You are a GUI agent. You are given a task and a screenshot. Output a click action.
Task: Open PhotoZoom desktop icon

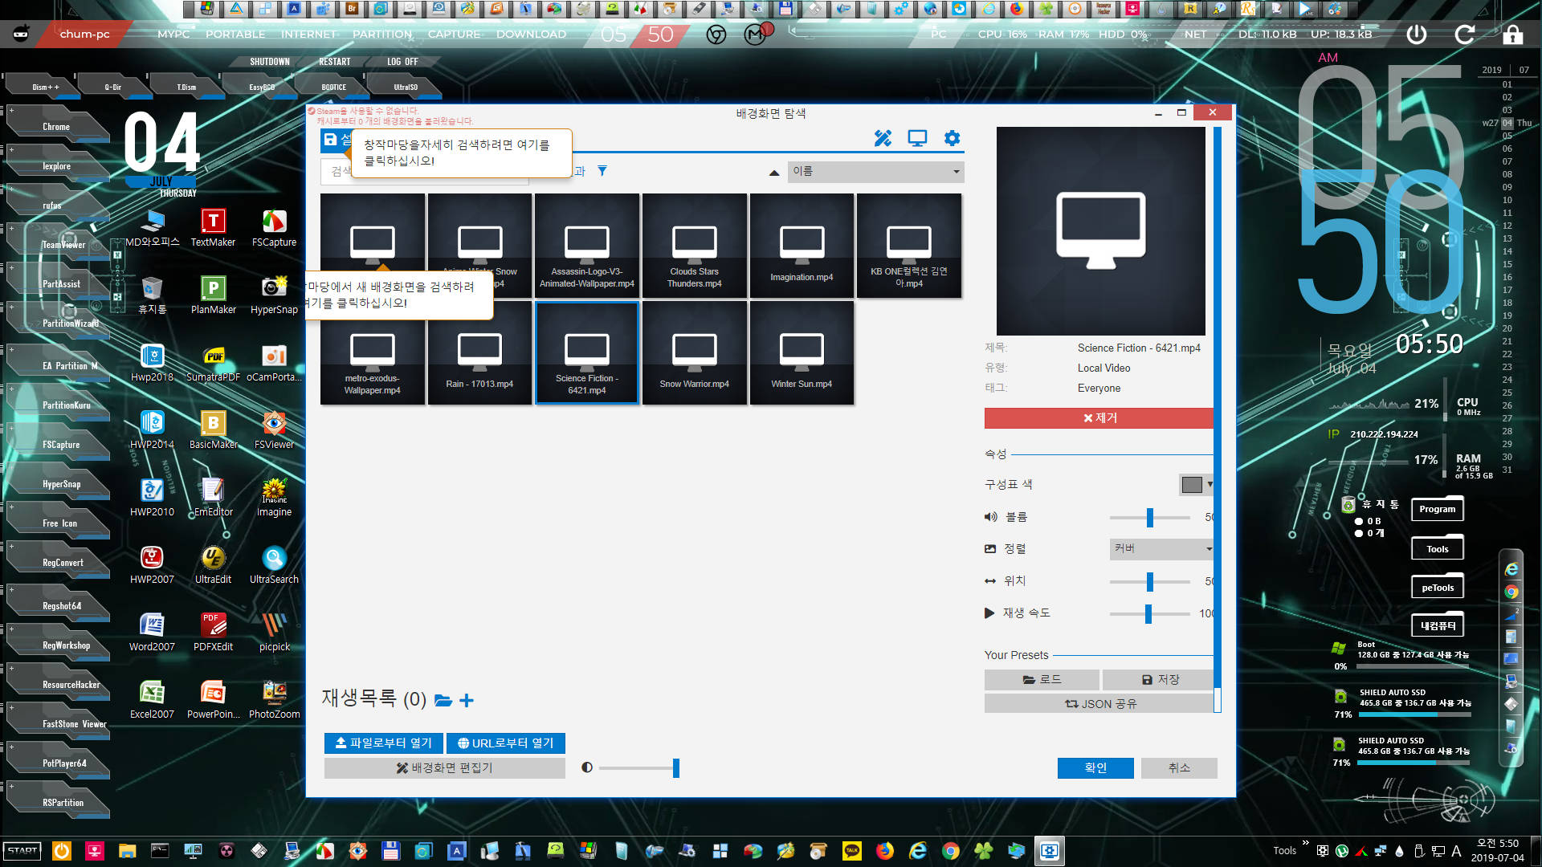(x=274, y=700)
